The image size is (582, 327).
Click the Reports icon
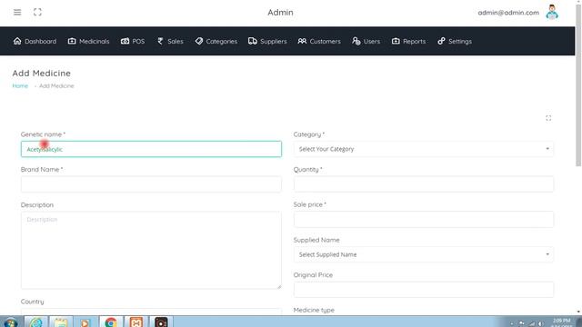[396, 41]
